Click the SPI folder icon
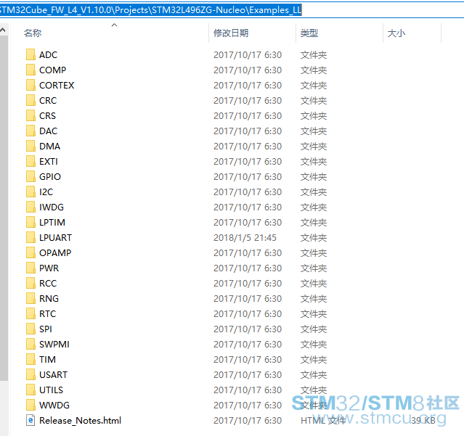The height and width of the screenshot is (436, 464). 30,329
